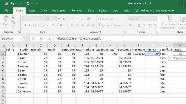Click the column G header
This screenshot has height=104, width=186.
click(96, 46)
